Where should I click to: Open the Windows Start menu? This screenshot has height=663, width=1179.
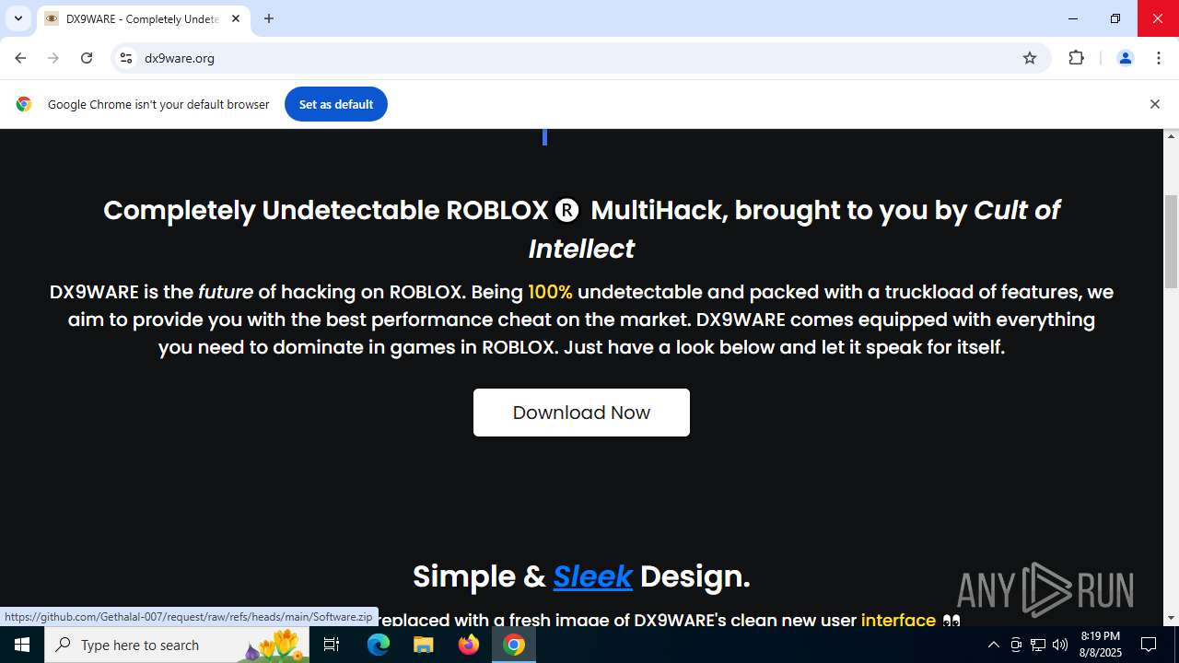click(x=22, y=645)
